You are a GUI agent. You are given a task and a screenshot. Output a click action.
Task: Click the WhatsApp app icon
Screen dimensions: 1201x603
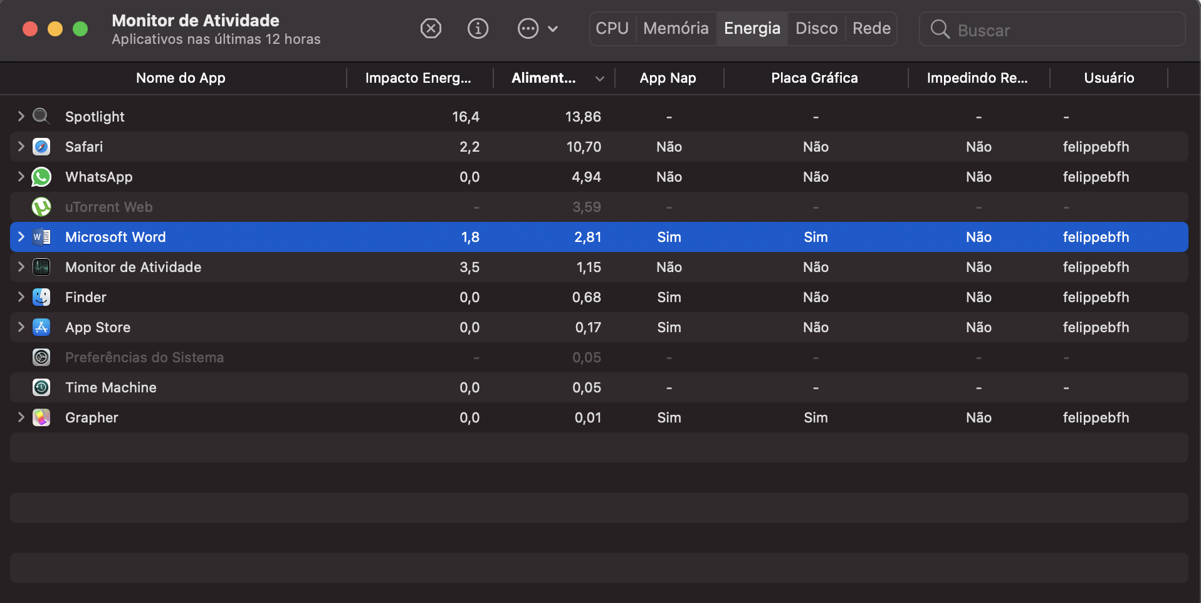click(x=41, y=177)
